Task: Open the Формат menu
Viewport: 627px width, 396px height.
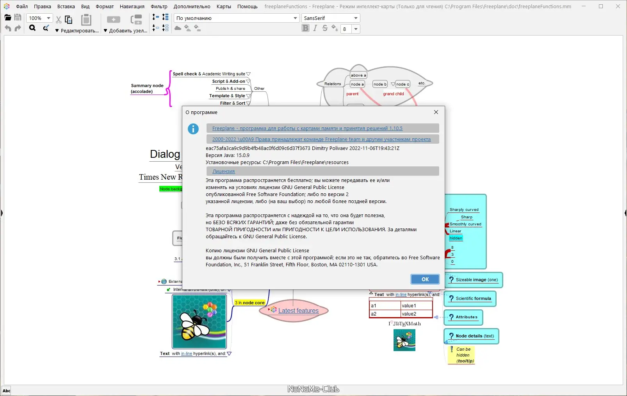Action: [x=105, y=6]
